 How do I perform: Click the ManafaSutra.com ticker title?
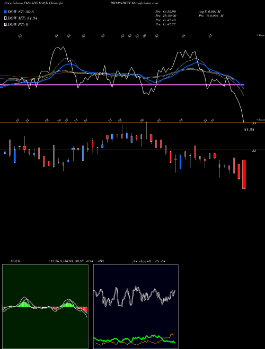(134, 3)
